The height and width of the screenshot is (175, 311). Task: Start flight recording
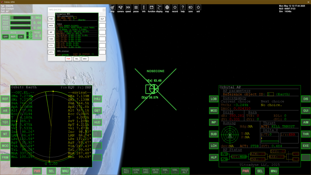coord(175,9)
